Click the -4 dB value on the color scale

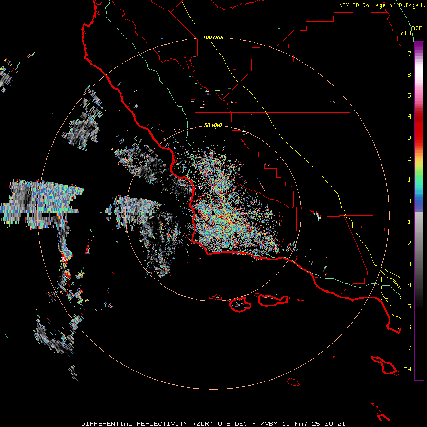tap(408, 285)
